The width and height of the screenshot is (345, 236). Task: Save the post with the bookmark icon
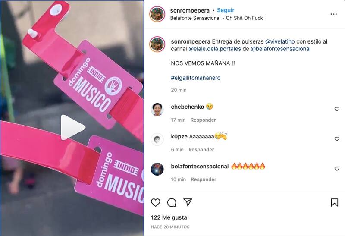tap(335, 202)
